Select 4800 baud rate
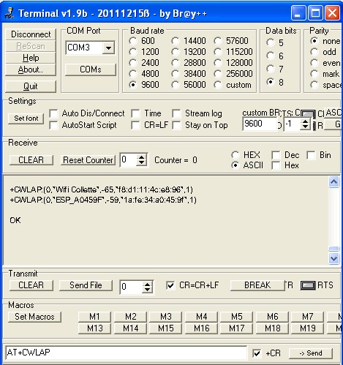 pyautogui.click(x=133, y=74)
